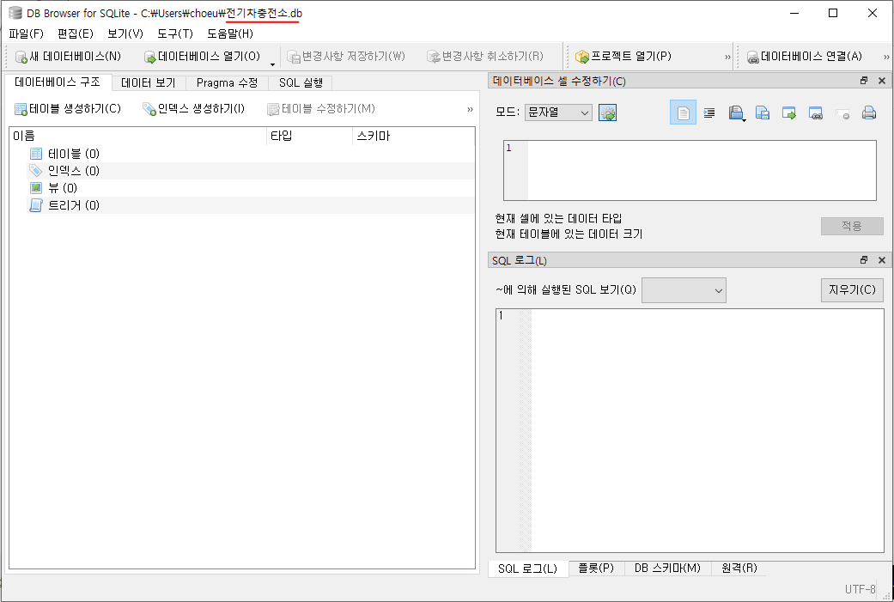
Task: Click the open database icon (데이터베이스 열기)
Action: click(150, 57)
